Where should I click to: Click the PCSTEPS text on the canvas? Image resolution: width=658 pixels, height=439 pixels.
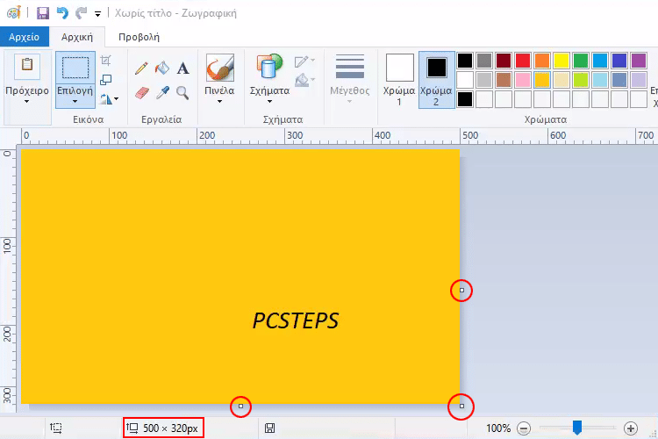296,320
